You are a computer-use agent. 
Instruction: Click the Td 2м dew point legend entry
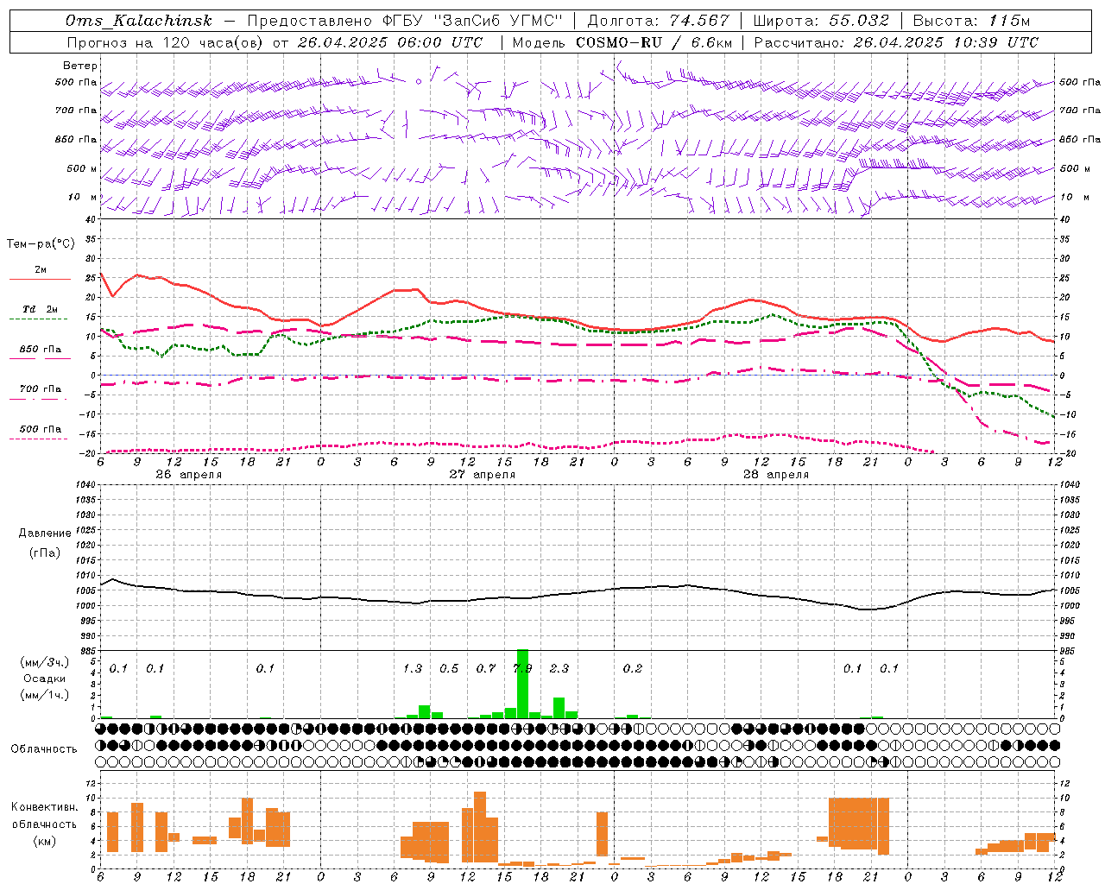(40, 309)
